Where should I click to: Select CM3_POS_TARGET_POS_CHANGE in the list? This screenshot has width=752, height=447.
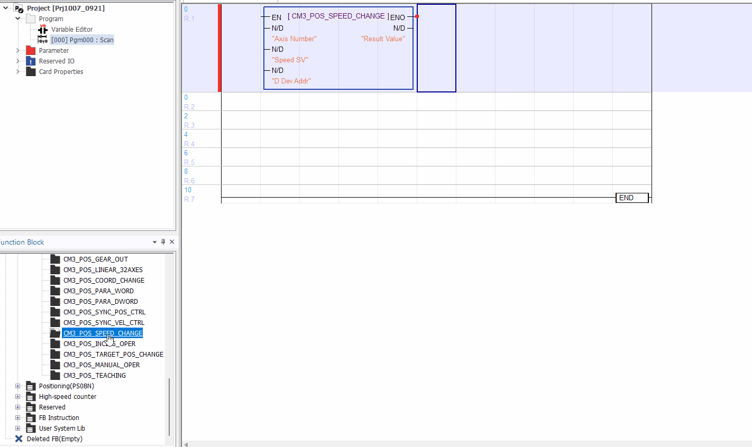point(113,355)
